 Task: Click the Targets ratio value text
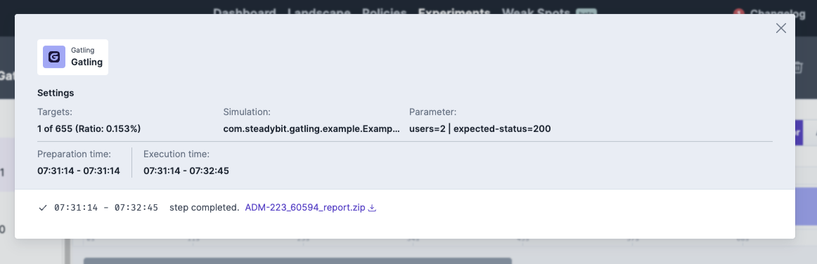(x=89, y=128)
